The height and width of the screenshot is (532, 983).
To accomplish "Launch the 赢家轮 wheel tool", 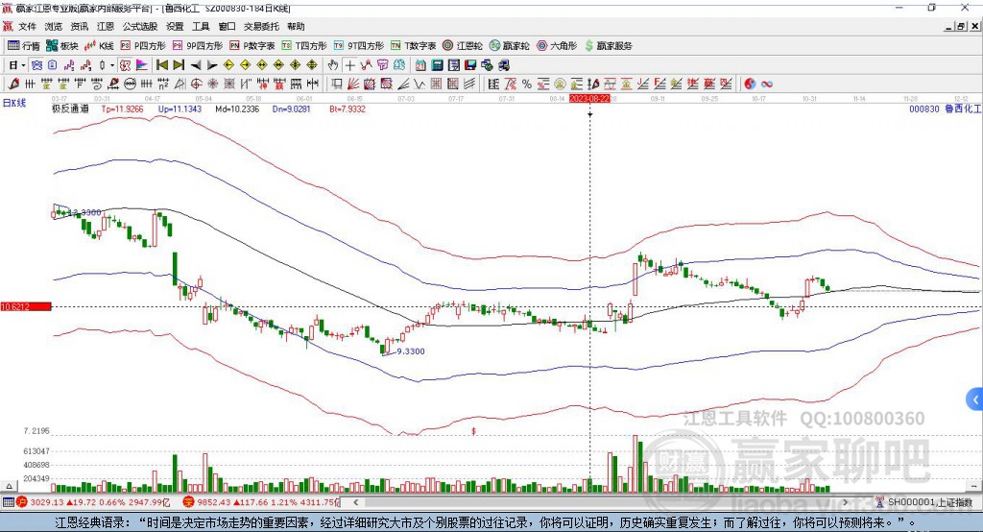I will [x=510, y=46].
